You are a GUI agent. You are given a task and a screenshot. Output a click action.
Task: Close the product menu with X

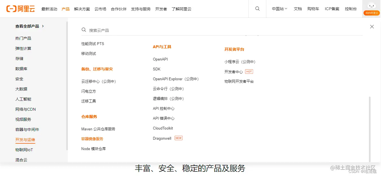[372, 27]
